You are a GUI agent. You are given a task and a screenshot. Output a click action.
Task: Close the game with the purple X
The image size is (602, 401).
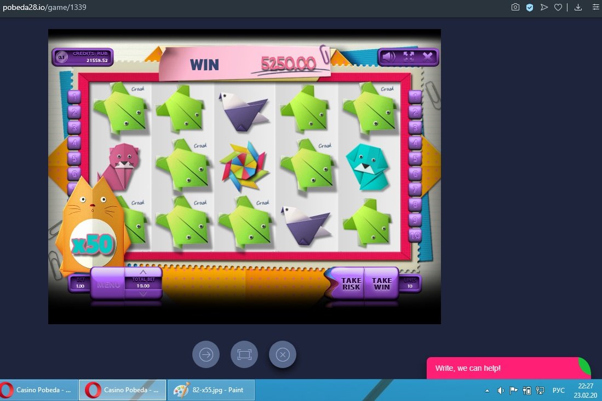pyautogui.click(x=428, y=57)
